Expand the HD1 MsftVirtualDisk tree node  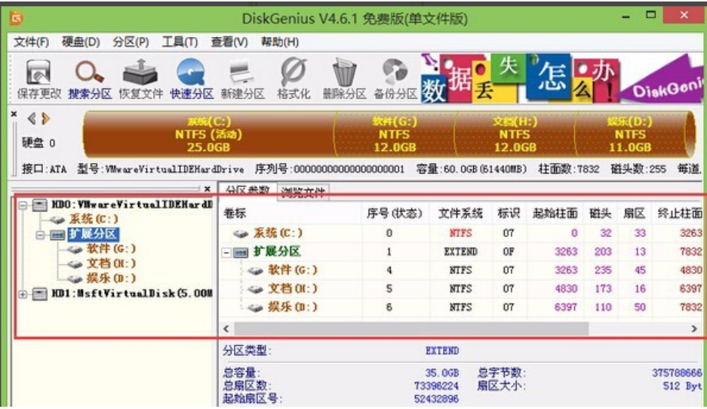(x=23, y=293)
